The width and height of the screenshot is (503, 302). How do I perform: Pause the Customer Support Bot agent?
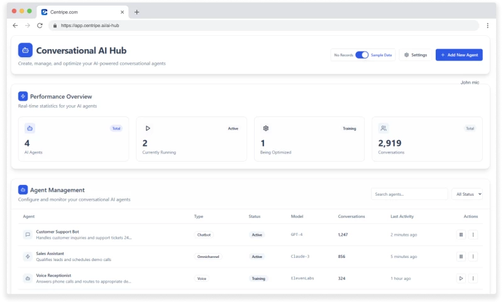tap(461, 235)
